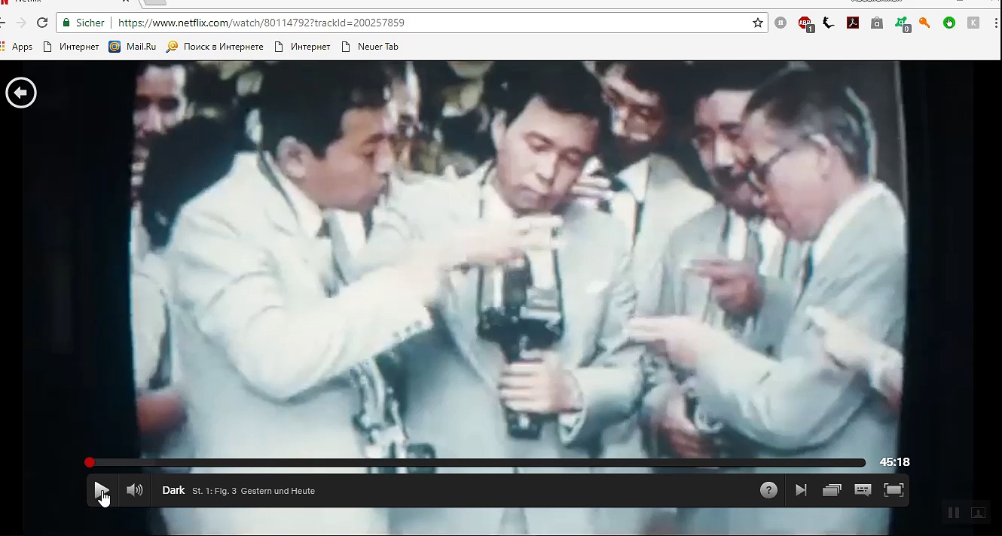Mute audio using the volume speaker icon
1002x536 pixels.
(x=135, y=491)
